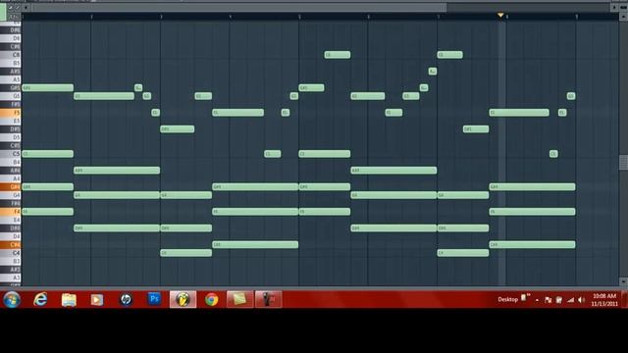Click the C5 piano key
Viewport: 628px width, 353px height.
(11, 154)
